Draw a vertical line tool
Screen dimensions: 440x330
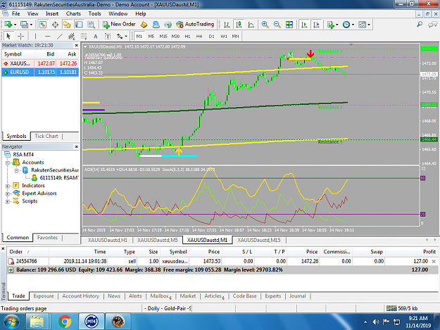(x=35, y=36)
